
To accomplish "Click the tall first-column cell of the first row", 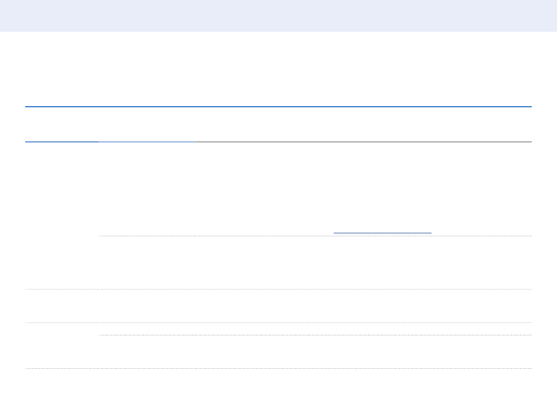I will click(62, 215).
